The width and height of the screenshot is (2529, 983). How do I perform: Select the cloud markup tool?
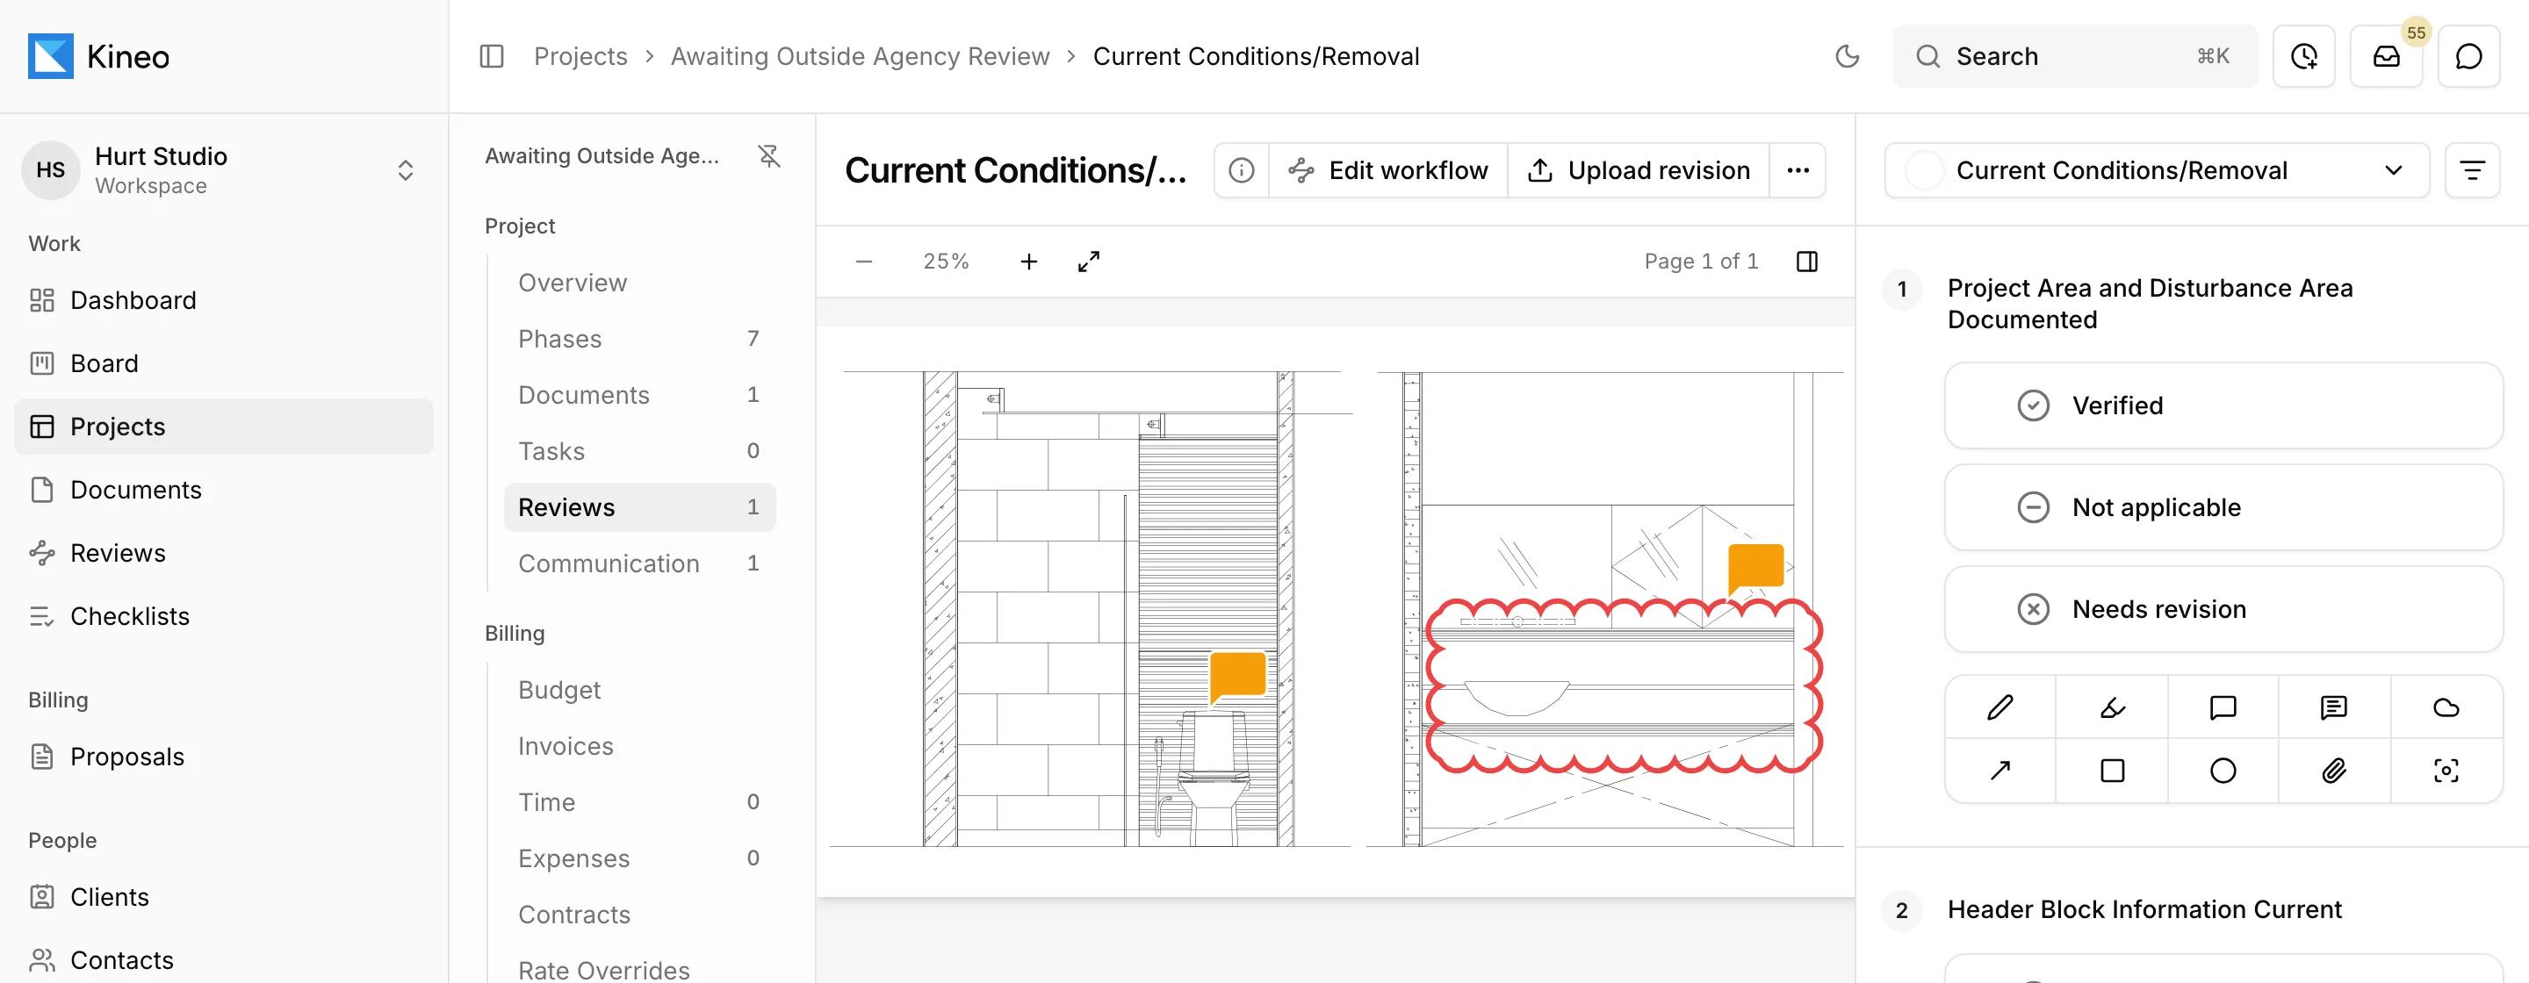tap(2446, 707)
